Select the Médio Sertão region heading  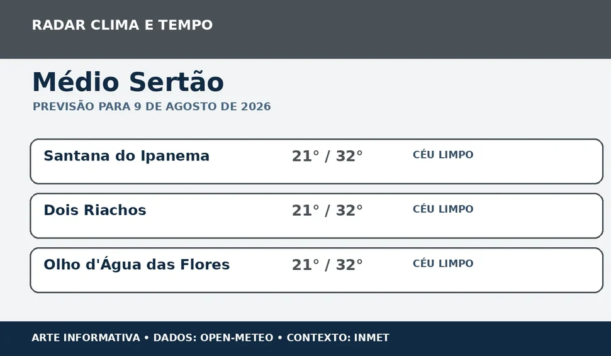tap(128, 82)
